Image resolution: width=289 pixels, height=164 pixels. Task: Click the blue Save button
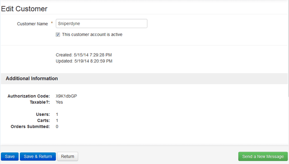coord(10,156)
